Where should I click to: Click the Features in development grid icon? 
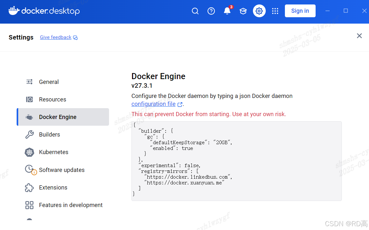[29, 205]
